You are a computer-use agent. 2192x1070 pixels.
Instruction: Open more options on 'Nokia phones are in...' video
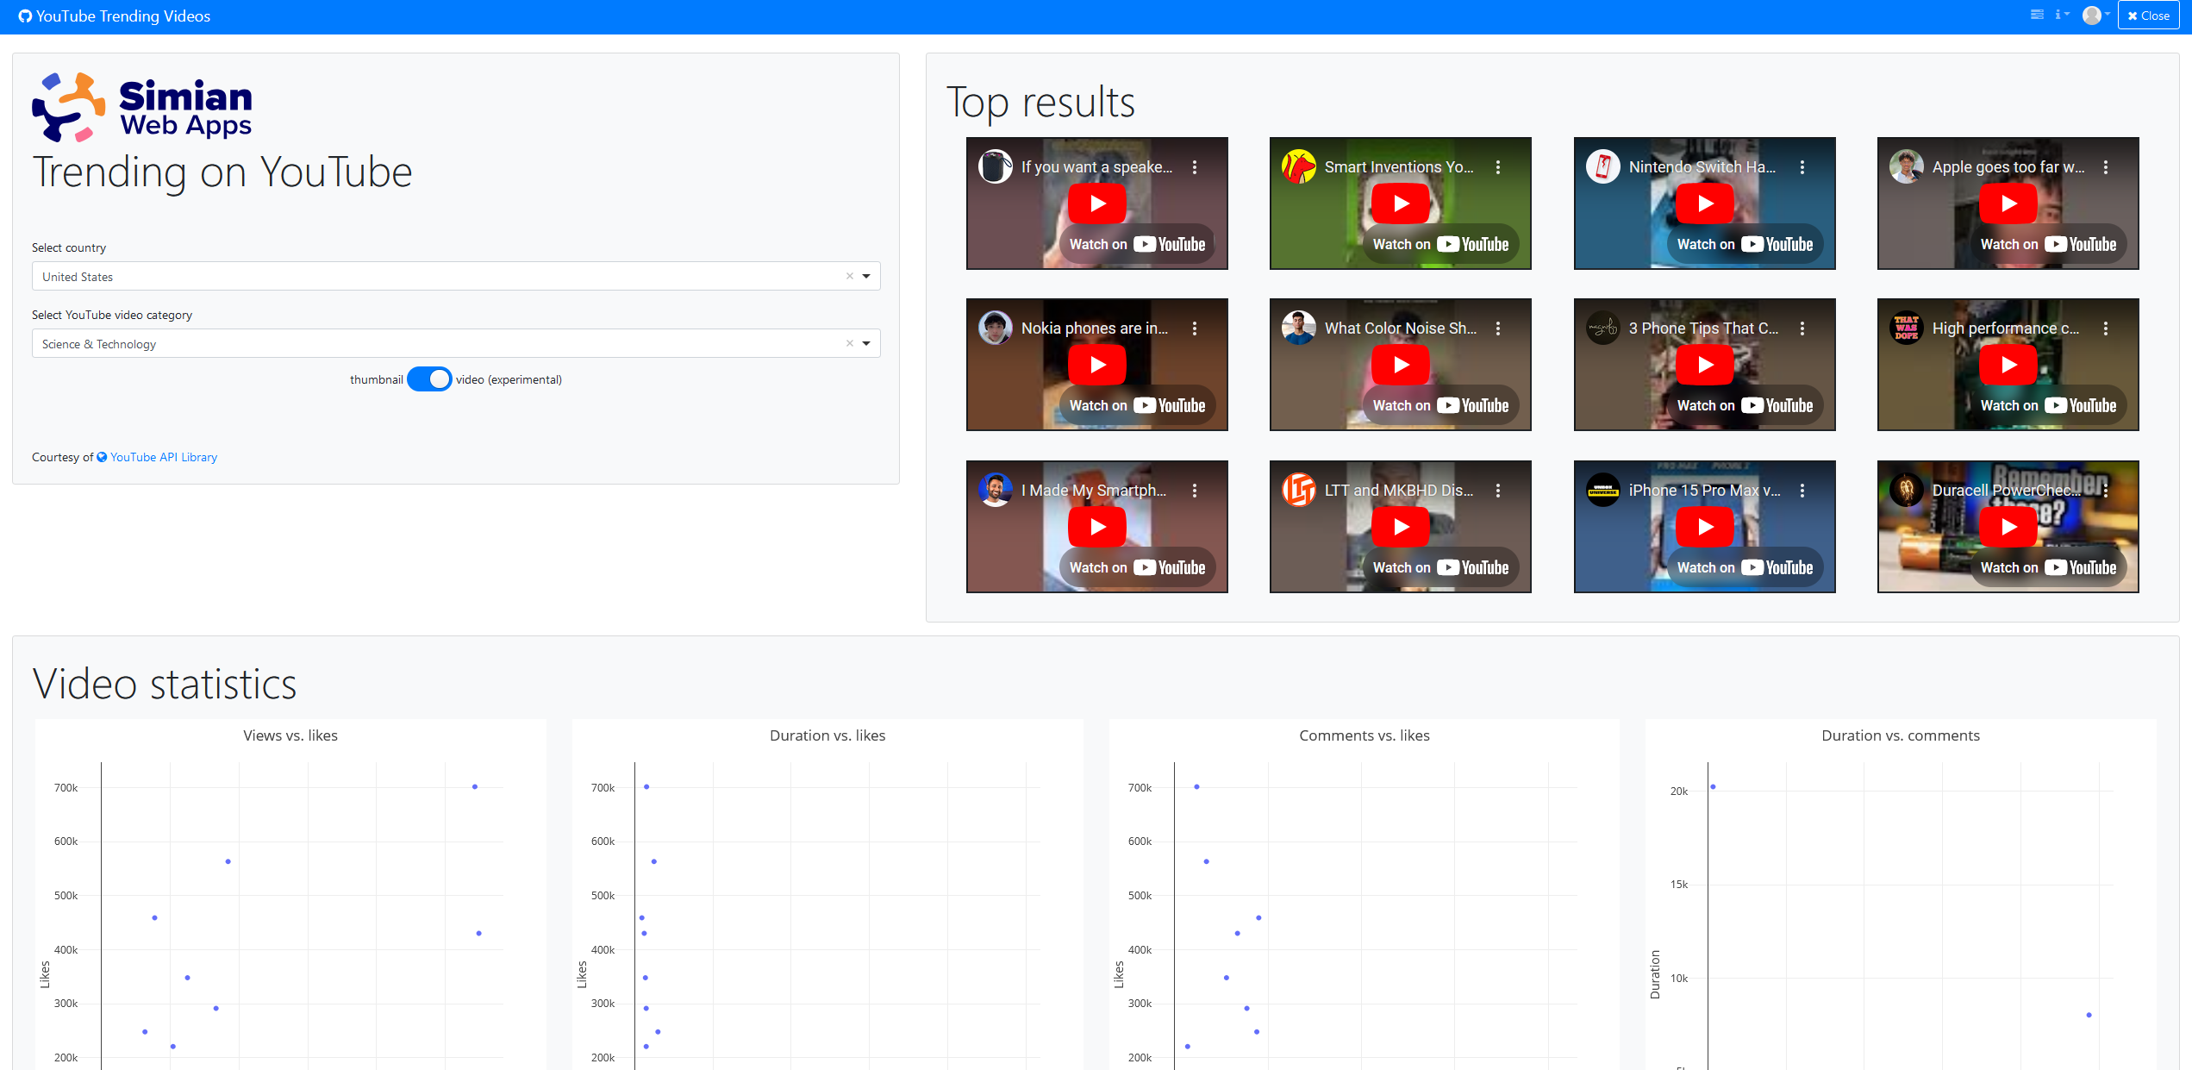coord(1195,329)
